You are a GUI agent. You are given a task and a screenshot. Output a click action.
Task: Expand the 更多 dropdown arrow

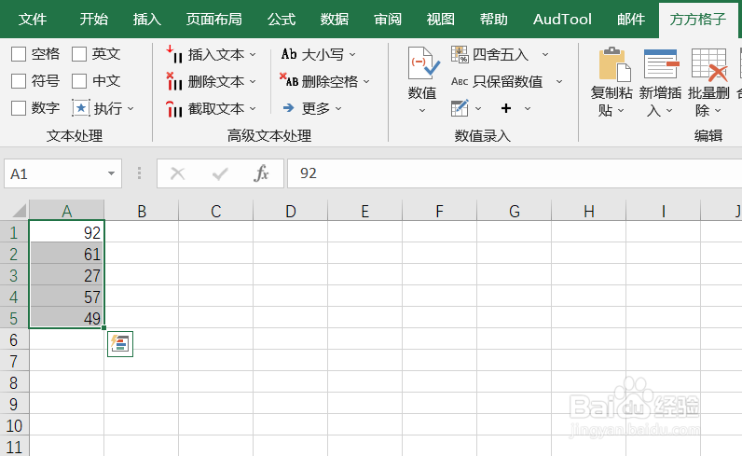click(x=338, y=109)
